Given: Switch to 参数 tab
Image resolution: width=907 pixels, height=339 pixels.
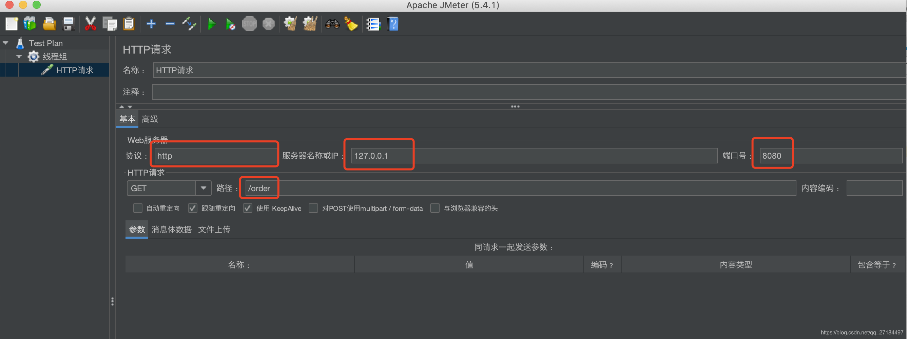Looking at the screenshot, I should coord(137,230).
